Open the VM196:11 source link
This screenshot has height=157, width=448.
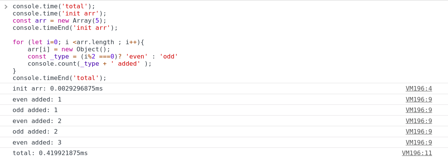point(417,153)
